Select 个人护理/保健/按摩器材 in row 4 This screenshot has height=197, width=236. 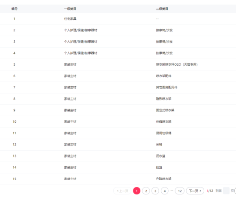click(x=81, y=53)
